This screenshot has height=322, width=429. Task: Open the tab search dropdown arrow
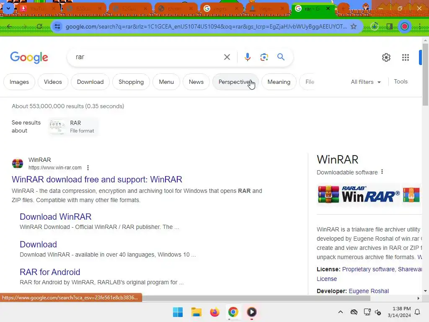pyautogui.click(x=8, y=8)
